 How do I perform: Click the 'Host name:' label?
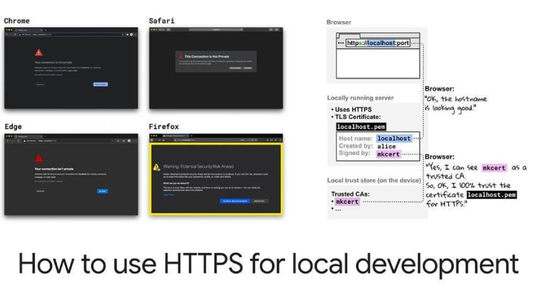(x=355, y=139)
